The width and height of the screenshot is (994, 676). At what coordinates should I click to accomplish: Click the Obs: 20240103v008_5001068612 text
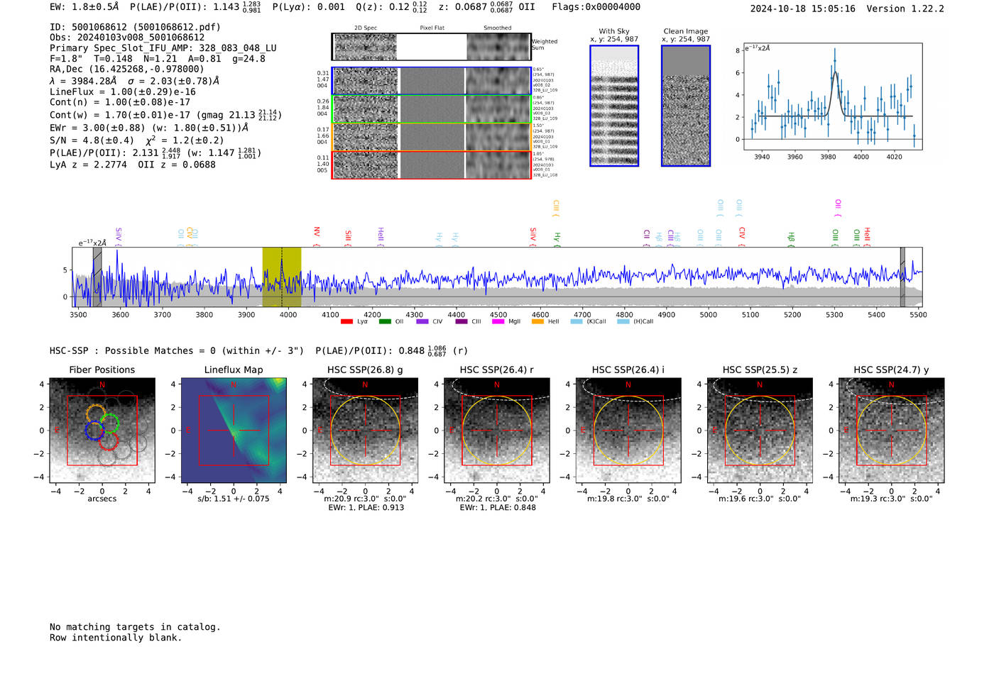pyautogui.click(x=127, y=38)
